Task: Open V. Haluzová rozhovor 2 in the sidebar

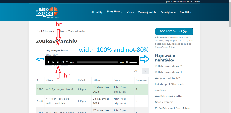Action: [x=169, y=66]
